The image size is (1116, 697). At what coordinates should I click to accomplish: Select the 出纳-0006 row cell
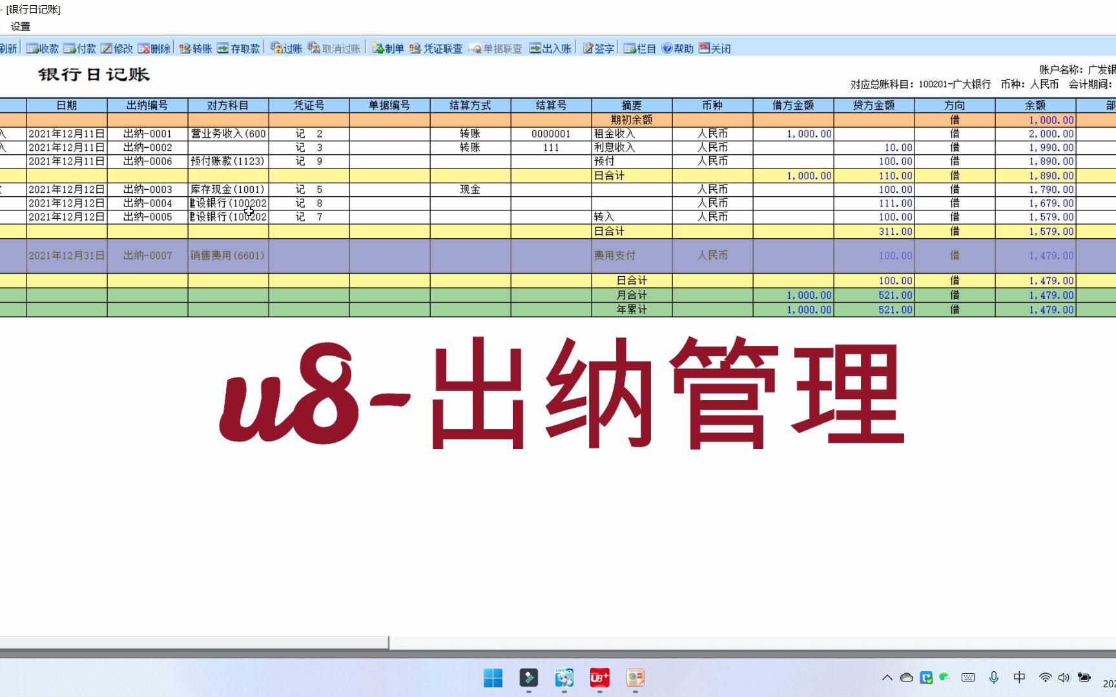[x=147, y=161]
